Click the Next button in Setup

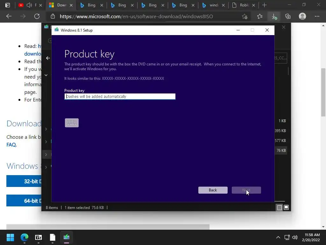click(x=246, y=190)
